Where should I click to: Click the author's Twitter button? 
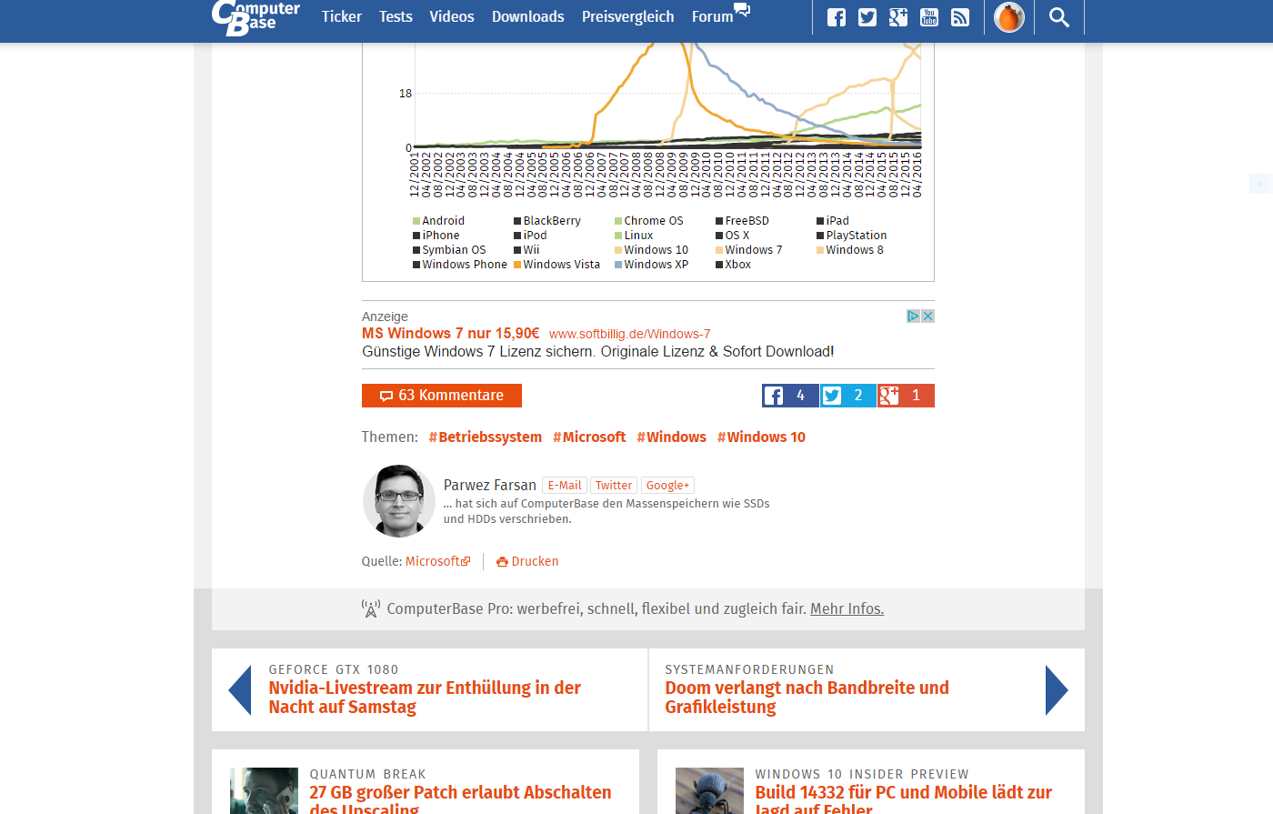pos(614,486)
